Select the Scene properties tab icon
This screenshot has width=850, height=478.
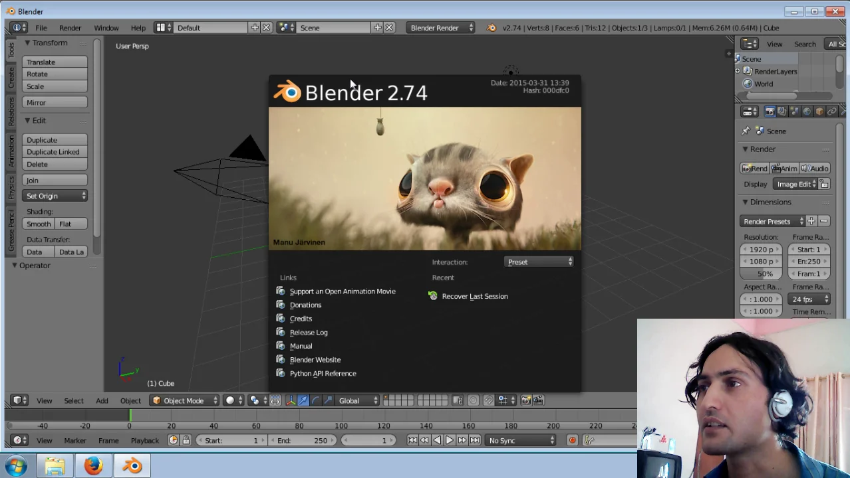794,112
